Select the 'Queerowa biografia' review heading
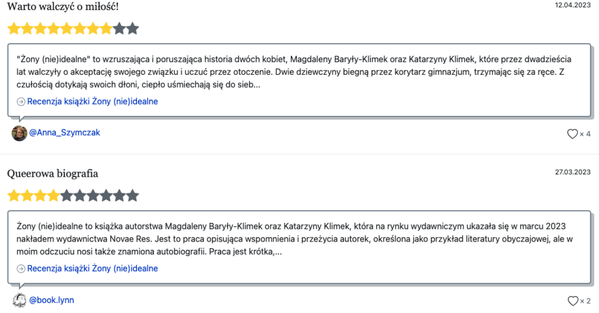599x313 pixels. [52, 174]
